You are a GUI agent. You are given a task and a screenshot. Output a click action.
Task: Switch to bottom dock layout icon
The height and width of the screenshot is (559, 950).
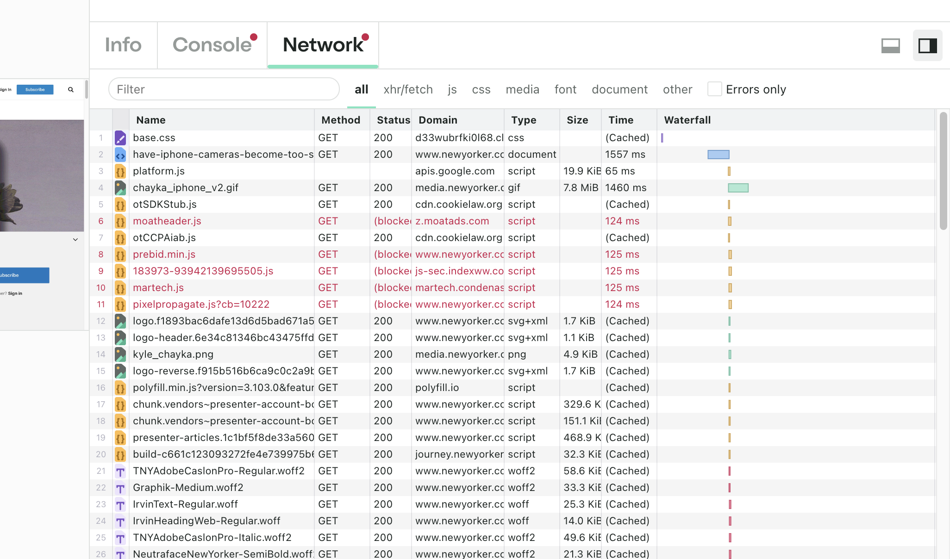tap(890, 45)
